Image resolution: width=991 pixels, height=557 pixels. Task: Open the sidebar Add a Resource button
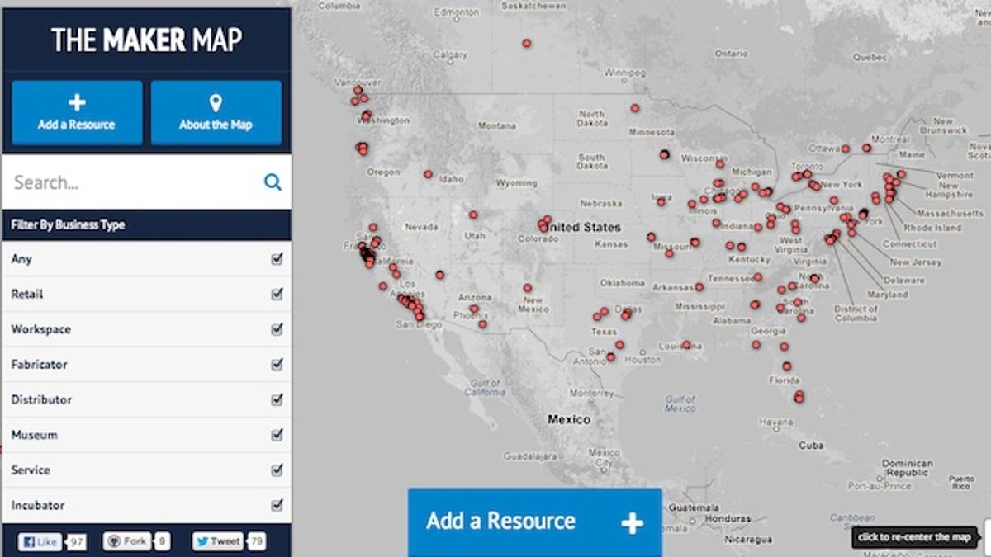tap(77, 113)
